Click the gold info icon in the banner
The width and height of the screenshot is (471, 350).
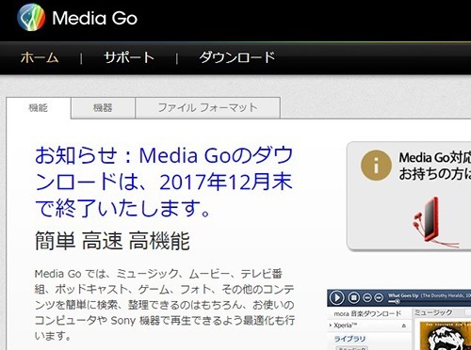[x=376, y=166]
